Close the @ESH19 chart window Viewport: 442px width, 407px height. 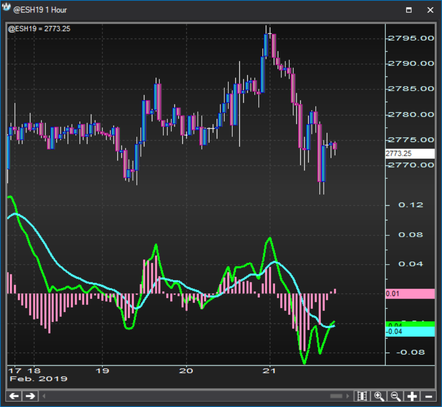(430, 10)
